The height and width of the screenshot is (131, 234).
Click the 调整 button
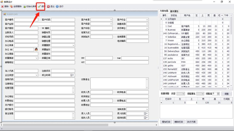[226, 94]
